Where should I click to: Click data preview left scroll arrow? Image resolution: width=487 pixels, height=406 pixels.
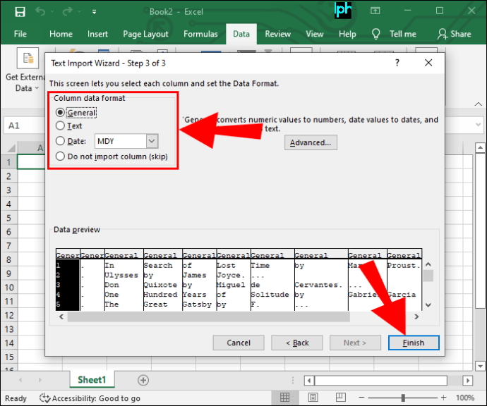pos(61,316)
